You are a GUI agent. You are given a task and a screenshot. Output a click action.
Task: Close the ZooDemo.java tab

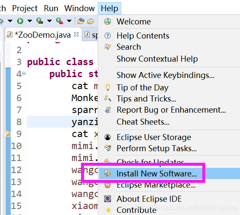(76, 35)
